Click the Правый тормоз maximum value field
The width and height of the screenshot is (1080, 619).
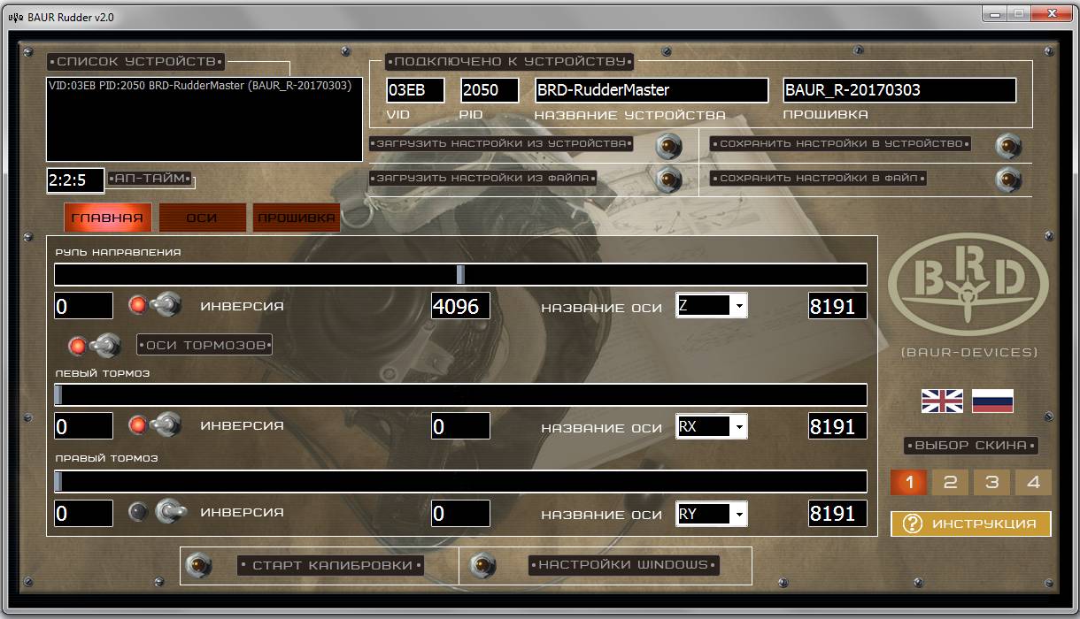[837, 513]
